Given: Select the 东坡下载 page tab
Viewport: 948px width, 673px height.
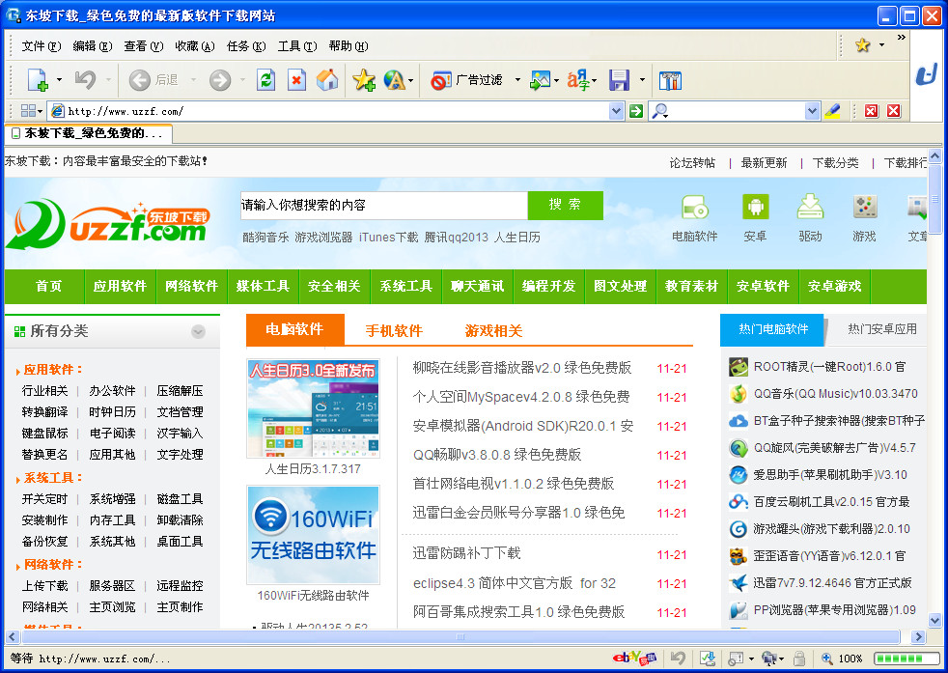Looking at the screenshot, I should tap(88, 133).
